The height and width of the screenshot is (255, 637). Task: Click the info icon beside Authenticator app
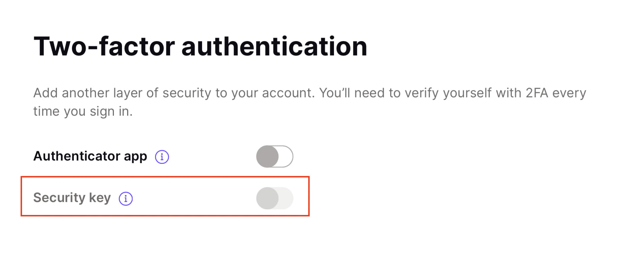point(162,157)
